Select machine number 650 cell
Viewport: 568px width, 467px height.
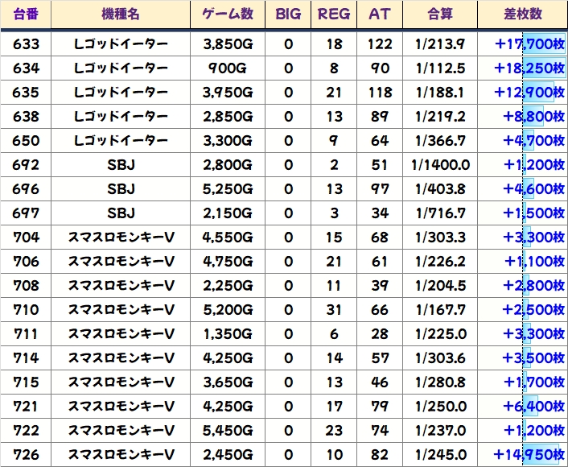tap(26, 141)
